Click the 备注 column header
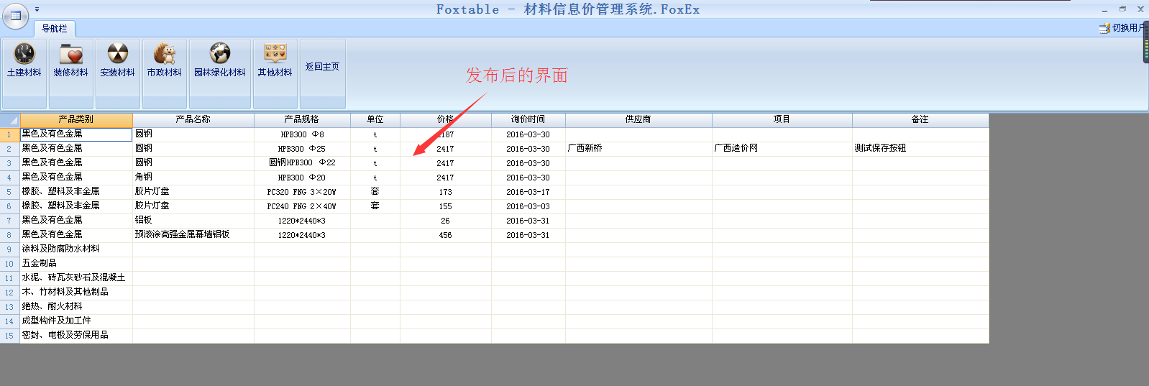This screenshot has height=386, width=1149. [x=920, y=119]
